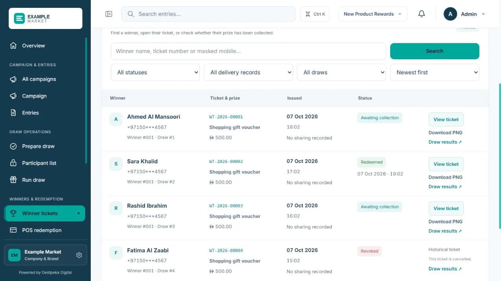Open the All statuses dropdown
The height and width of the screenshot is (281, 501).
coord(155,73)
